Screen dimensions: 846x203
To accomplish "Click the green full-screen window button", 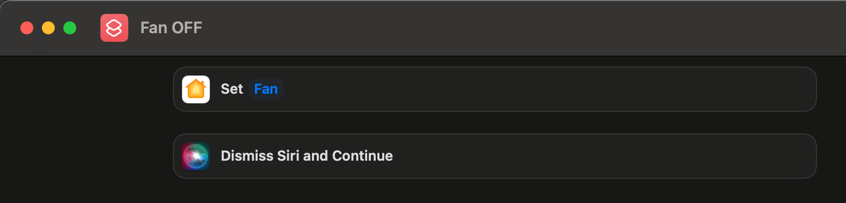I will point(70,28).
